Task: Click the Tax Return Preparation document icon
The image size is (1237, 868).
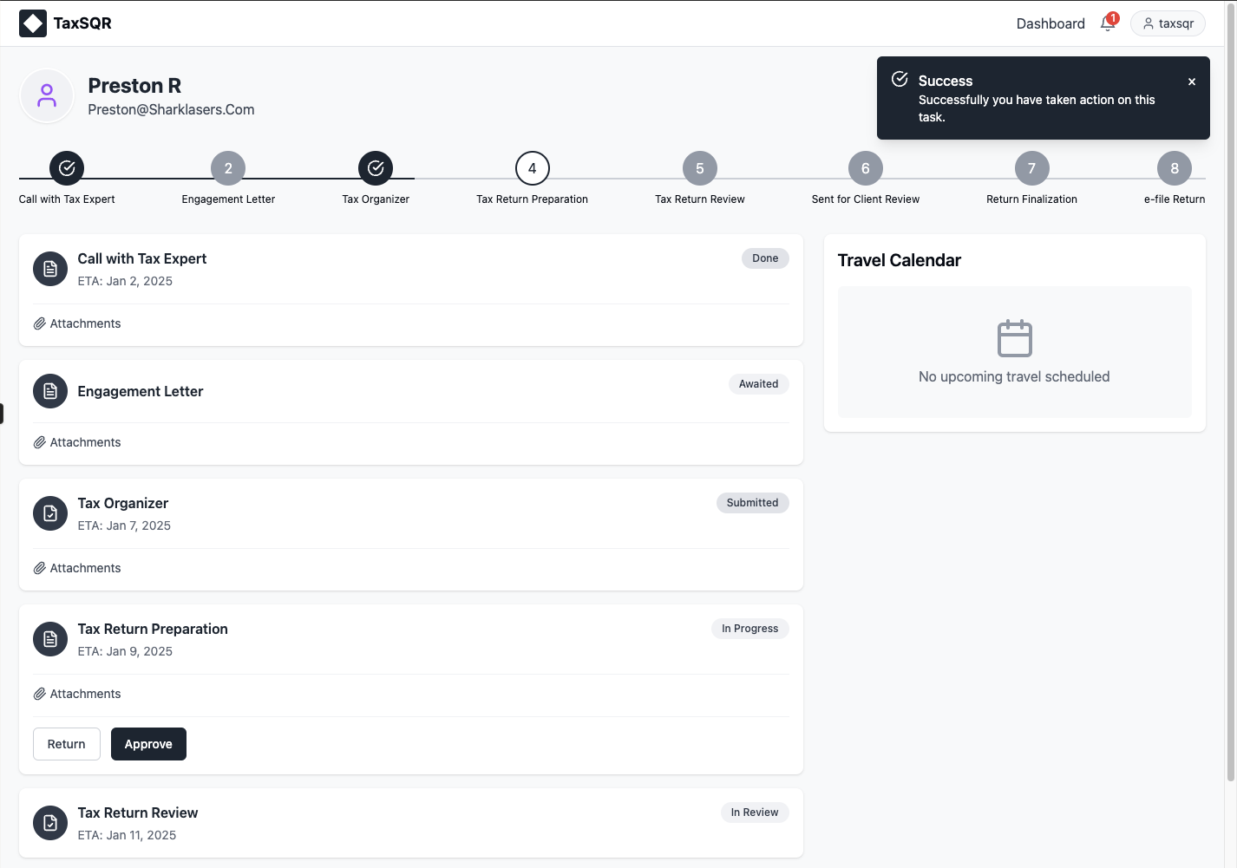Action: [x=50, y=639]
